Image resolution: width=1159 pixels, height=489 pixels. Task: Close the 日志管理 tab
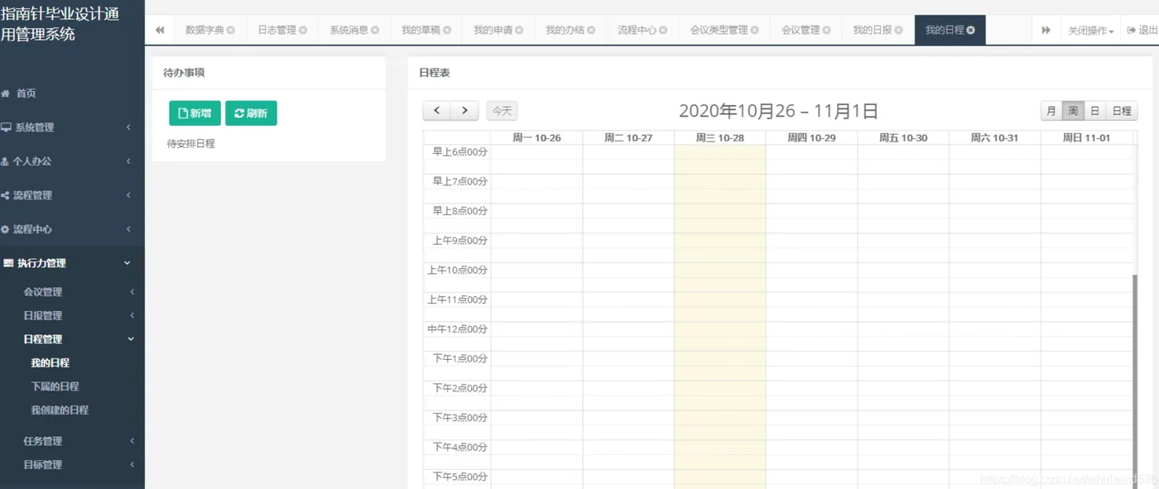[x=303, y=30]
